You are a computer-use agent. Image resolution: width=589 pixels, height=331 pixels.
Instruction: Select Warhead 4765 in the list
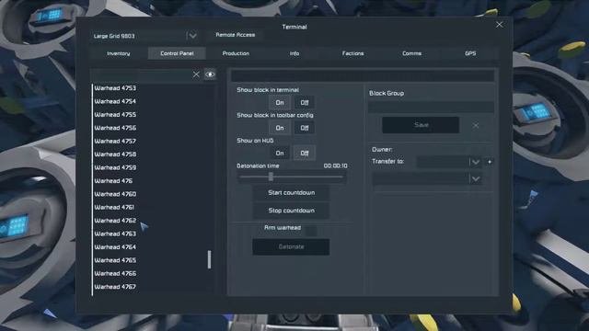coord(115,260)
